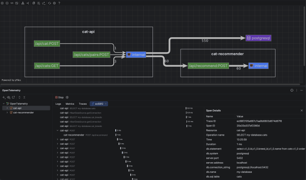Screen dimensions: 306x180
Task: Click the db.connection_string value
Action: 252,167
